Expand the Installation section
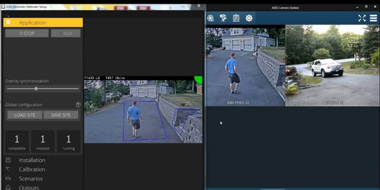This screenshot has height=190, width=380. (x=32, y=160)
